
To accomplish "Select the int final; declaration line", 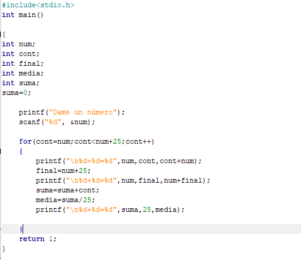I will click(x=23, y=63).
